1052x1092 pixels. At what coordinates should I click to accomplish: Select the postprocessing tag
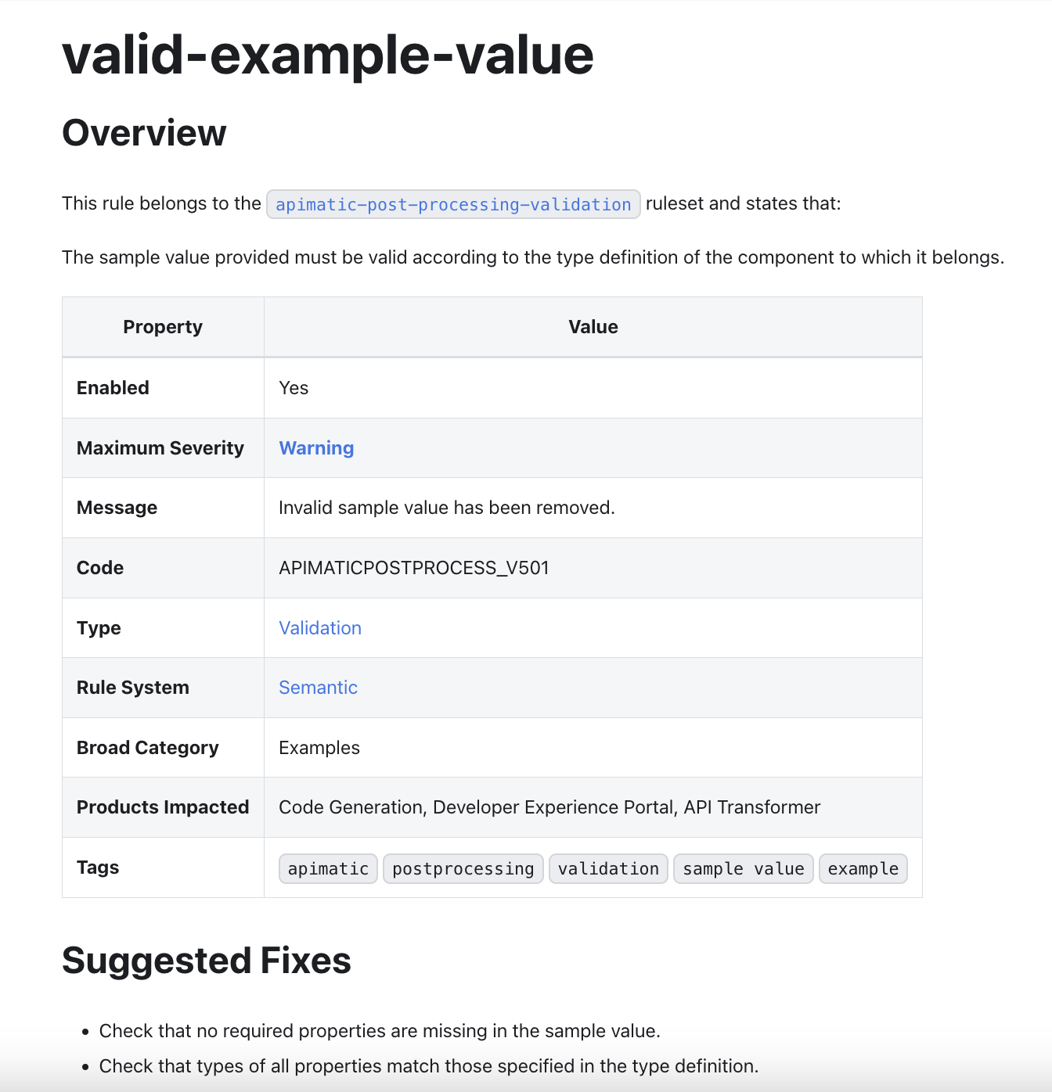pos(463,869)
